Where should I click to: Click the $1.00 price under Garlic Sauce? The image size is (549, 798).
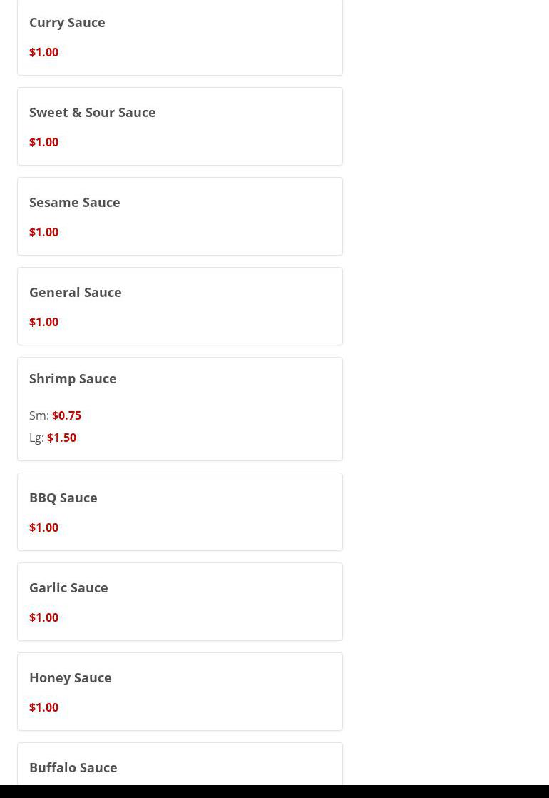point(43,617)
